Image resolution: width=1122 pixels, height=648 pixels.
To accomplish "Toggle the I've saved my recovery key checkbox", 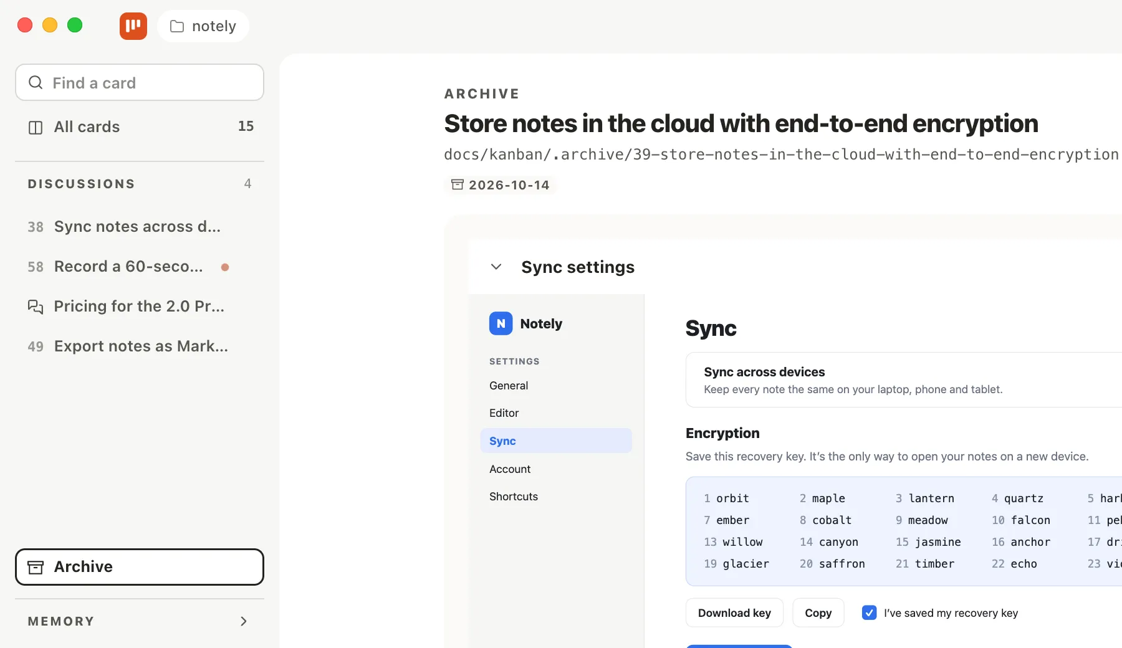I will point(869,612).
